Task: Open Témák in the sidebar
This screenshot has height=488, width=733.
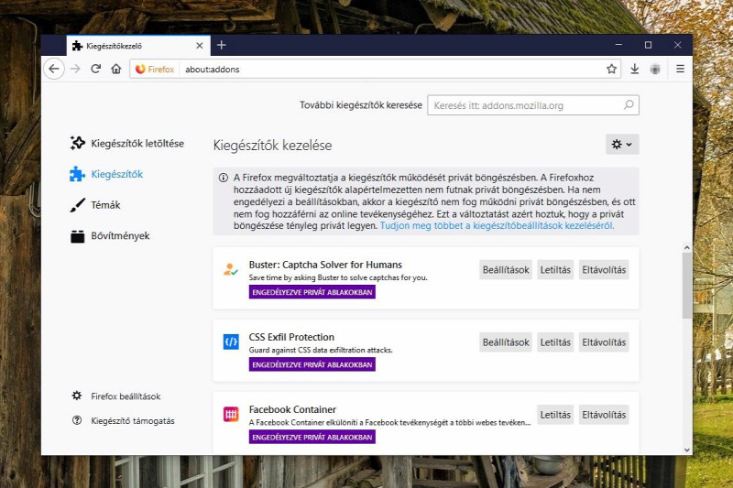Action: (x=95, y=205)
